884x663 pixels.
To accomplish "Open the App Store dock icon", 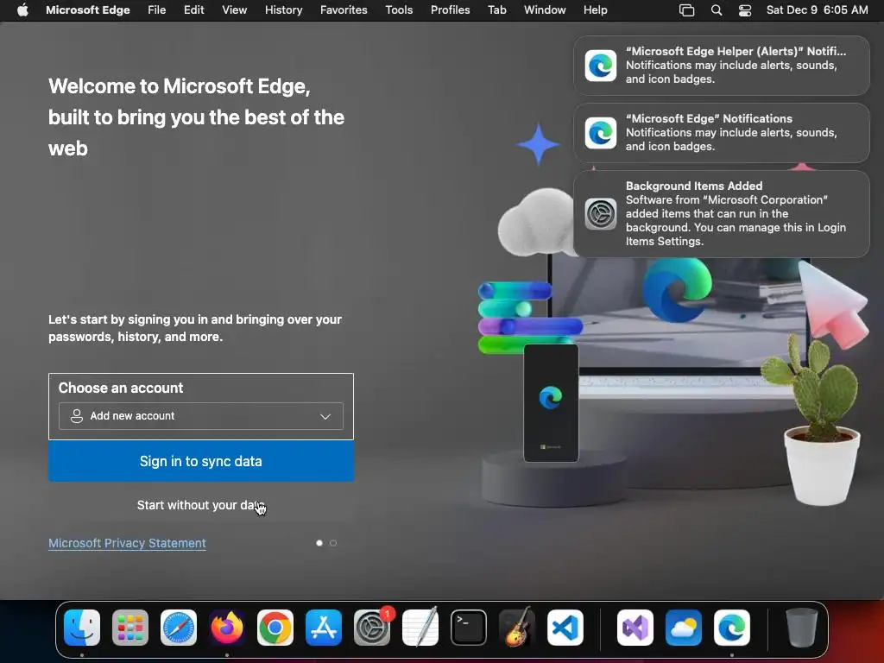I will [324, 628].
